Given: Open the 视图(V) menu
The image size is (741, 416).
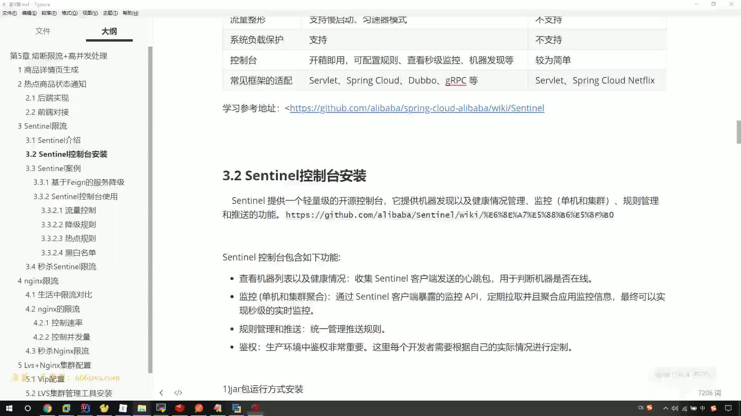Looking at the screenshot, I should pyautogui.click(x=90, y=13).
